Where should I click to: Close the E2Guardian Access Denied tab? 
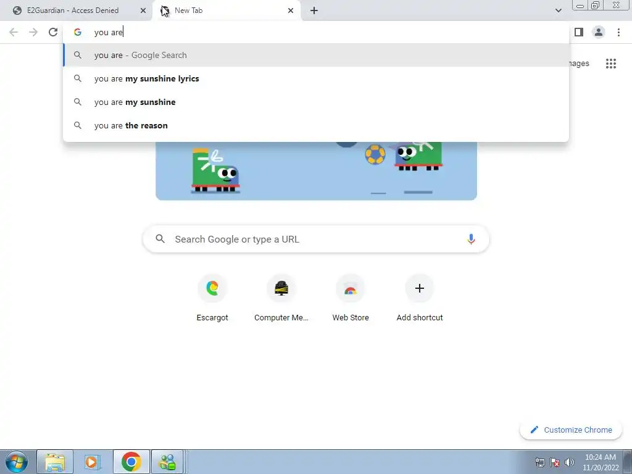pos(143,10)
